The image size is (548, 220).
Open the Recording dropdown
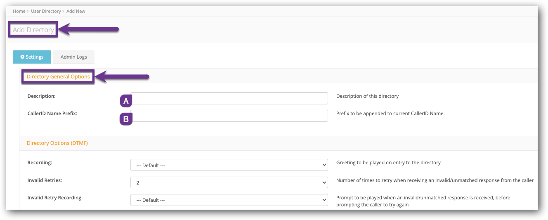pos(229,165)
